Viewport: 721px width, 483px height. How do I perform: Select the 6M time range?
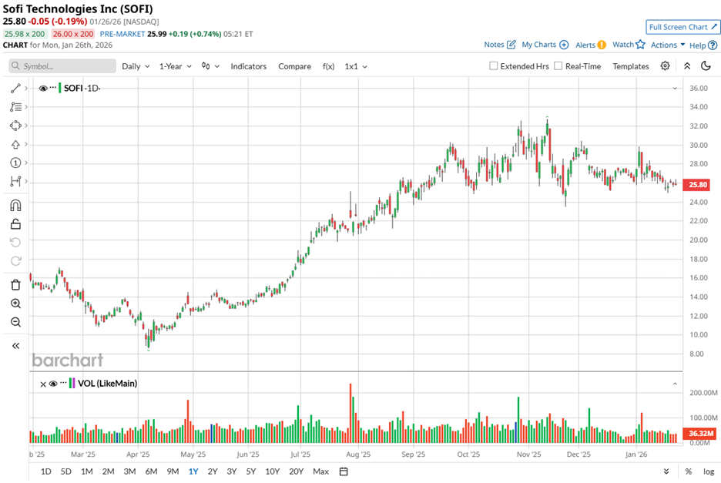pos(151,471)
